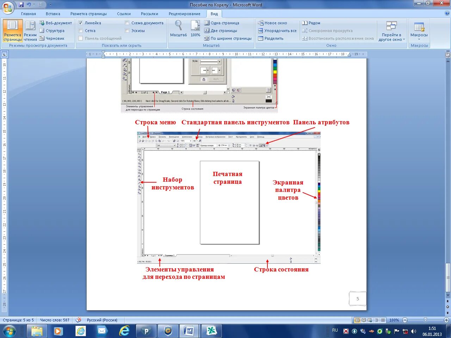Image resolution: width=451 pixels, height=338 pixels.
Task: Open the Undo history dropdown arrow
Action: point(34,5)
